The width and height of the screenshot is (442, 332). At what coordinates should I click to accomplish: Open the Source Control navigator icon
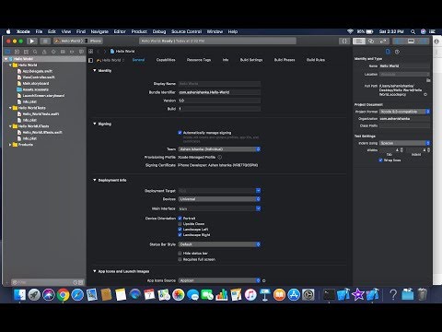(x=17, y=52)
